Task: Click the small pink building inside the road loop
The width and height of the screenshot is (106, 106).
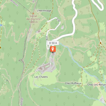Action: coord(62,27)
